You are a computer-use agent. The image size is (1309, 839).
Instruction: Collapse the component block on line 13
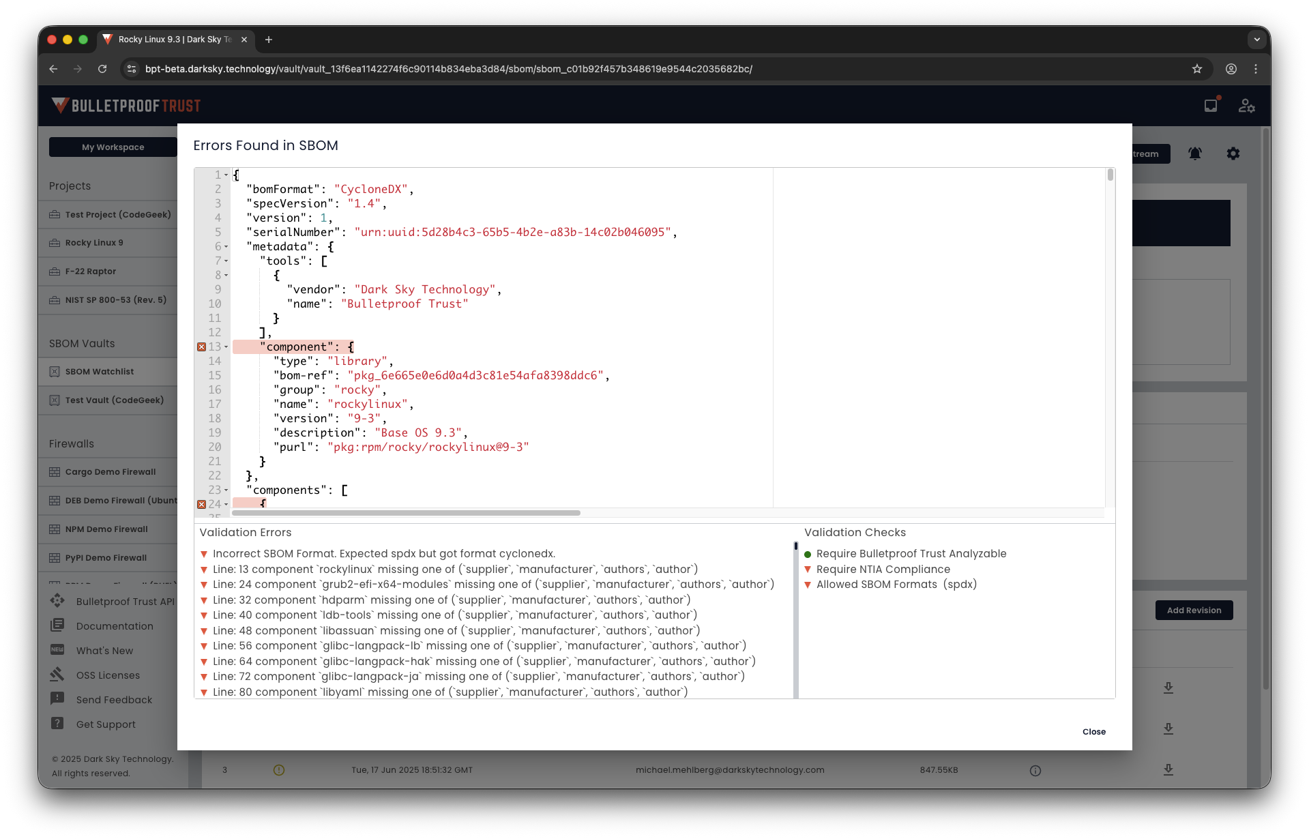click(226, 347)
